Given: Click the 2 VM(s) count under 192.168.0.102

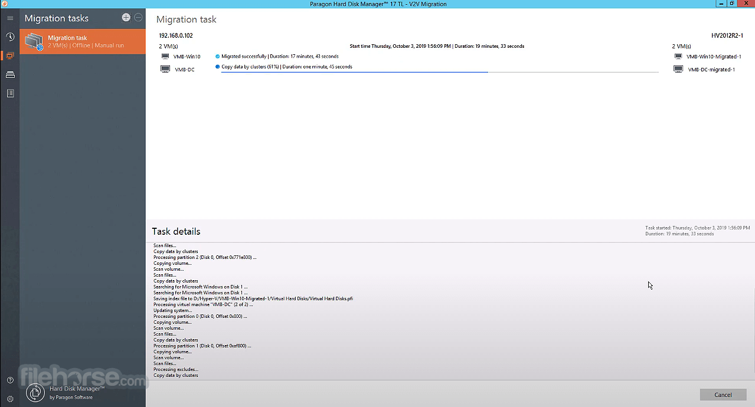Looking at the screenshot, I should click(x=168, y=46).
